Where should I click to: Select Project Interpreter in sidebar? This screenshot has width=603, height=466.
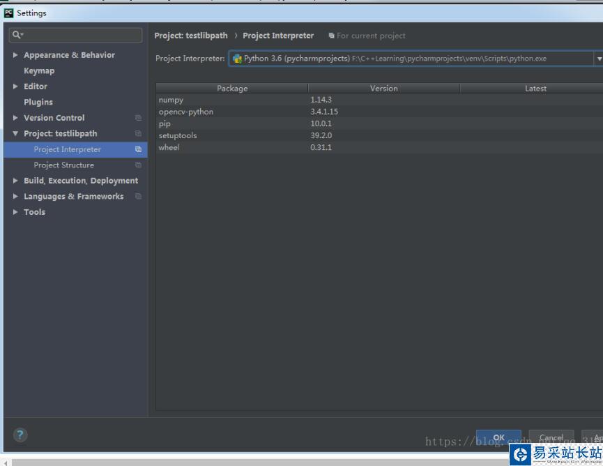75,149
